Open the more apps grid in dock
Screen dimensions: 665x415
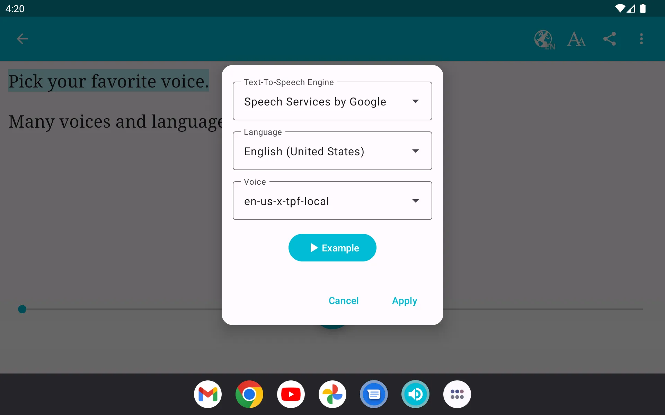457,395
